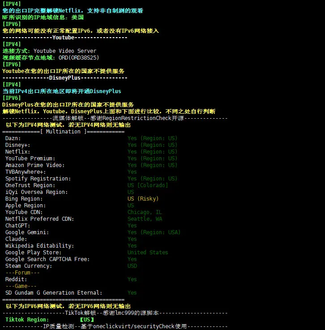325x330 pixels.
Task: Click 'Netflix Preferred CDN:' label
Action: point(39,219)
